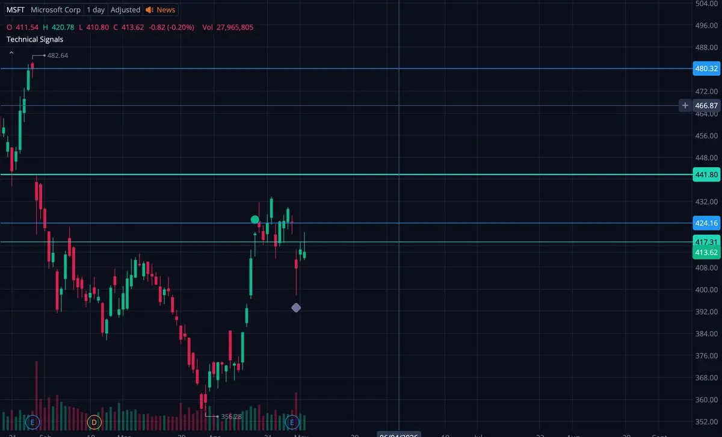Screen dimensions: 722x437
Task: Click the Technical Signals label
Action: tap(35, 39)
